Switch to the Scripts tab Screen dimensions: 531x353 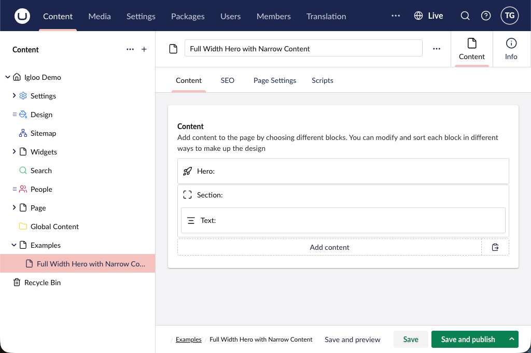(x=323, y=80)
